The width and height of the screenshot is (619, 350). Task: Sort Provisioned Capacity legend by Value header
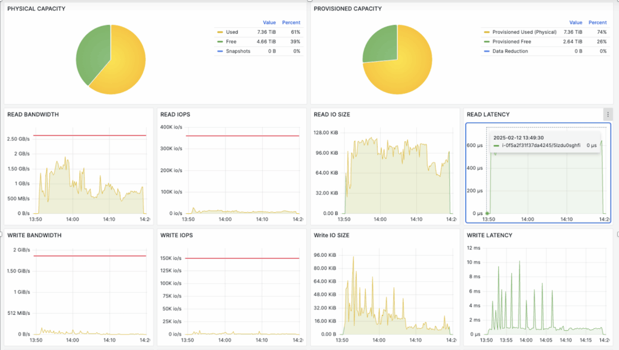(575, 22)
